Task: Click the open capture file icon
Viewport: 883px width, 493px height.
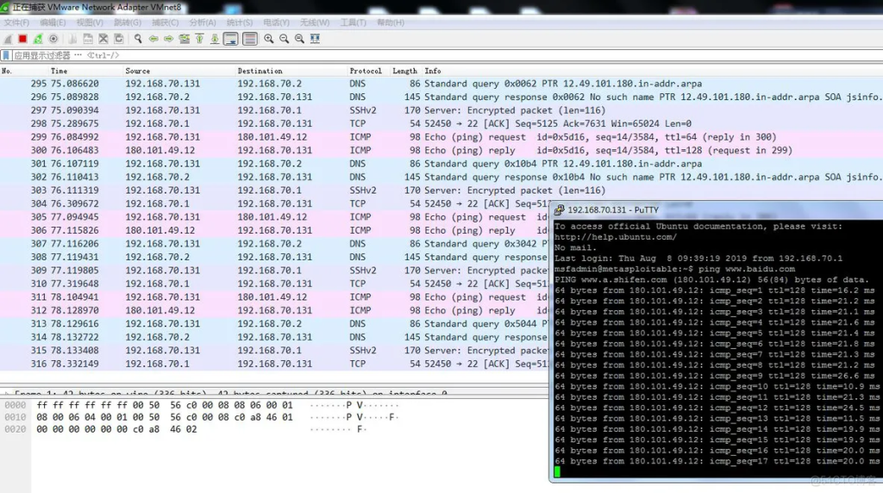Action: 72,39
